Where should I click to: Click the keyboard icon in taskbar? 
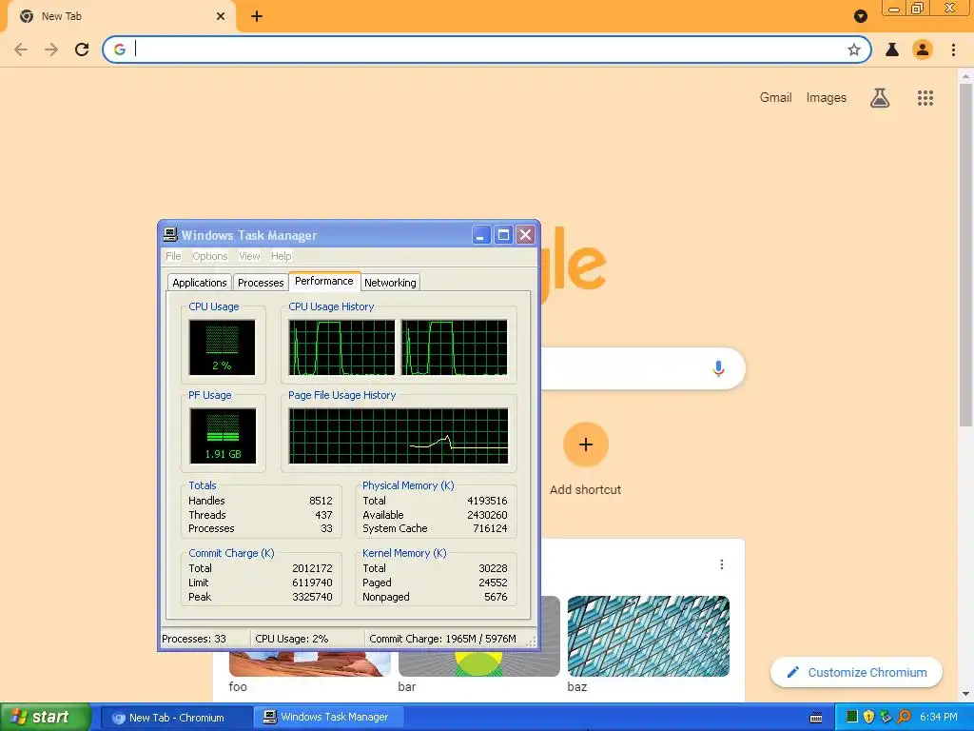pos(816,718)
